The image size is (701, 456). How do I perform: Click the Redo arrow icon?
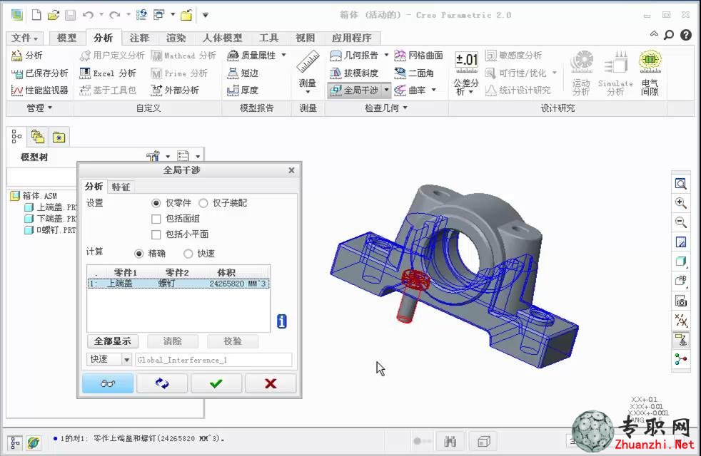tap(114, 15)
